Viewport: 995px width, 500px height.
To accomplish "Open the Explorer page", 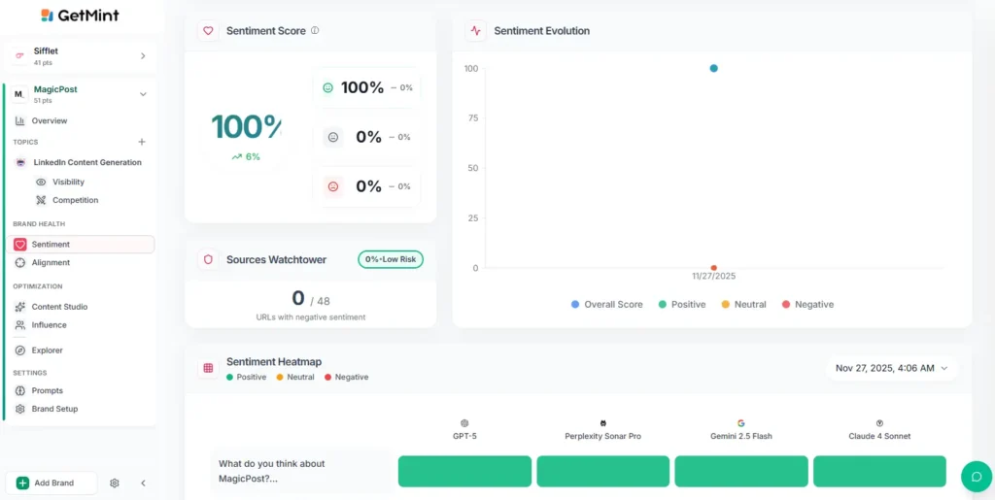I will pos(47,350).
